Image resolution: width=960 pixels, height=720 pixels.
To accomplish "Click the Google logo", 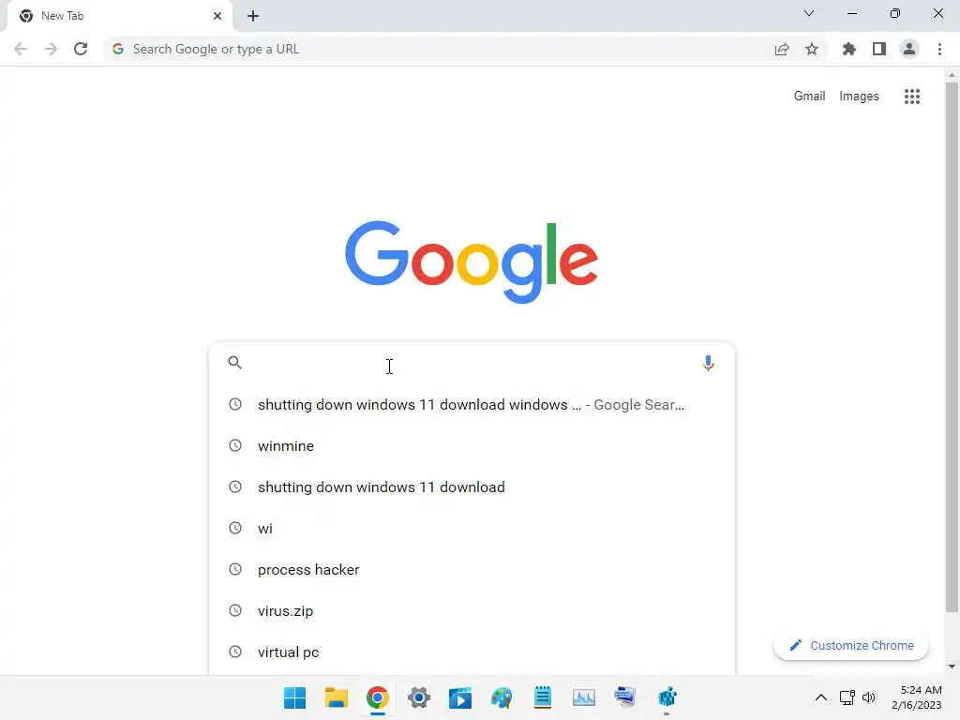I will click(x=472, y=262).
